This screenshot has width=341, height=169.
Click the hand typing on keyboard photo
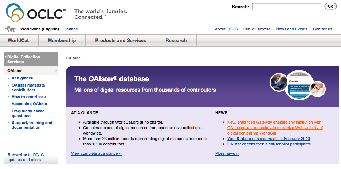click(x=318, y=89)
